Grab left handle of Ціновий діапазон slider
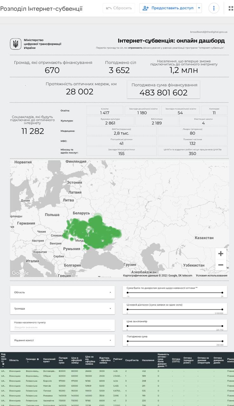 127,309
